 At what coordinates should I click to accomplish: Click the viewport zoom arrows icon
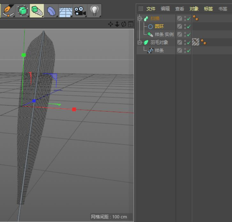tap(117, 24)
